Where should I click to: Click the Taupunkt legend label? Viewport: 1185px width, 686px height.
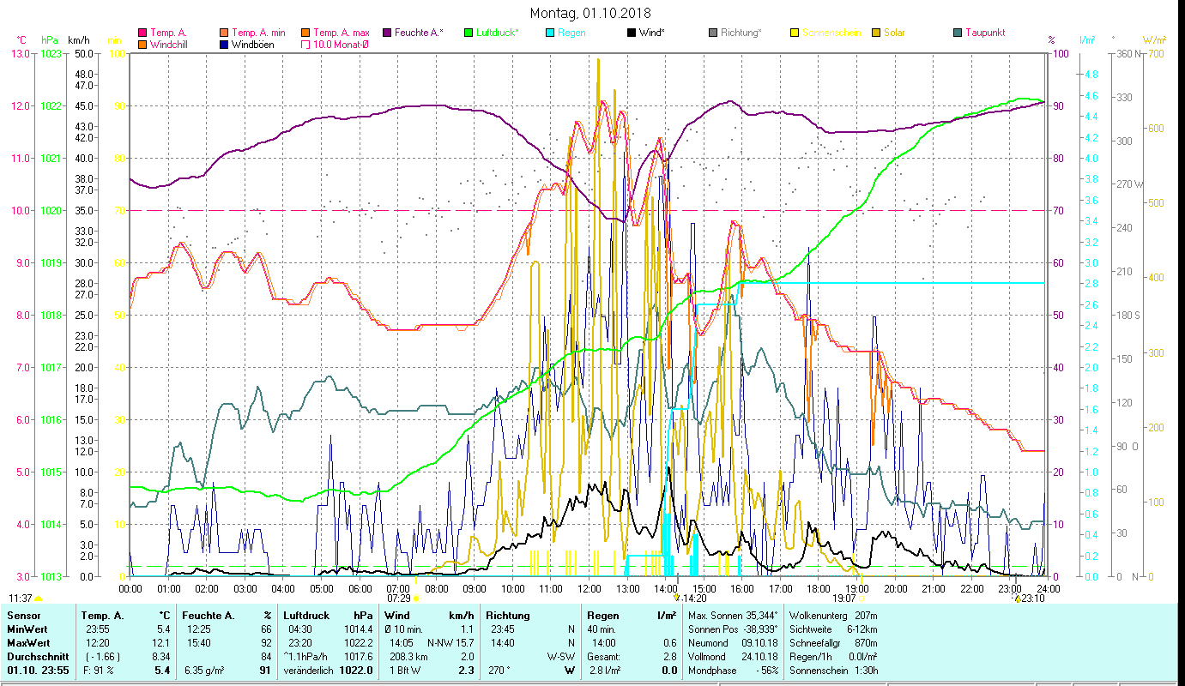point(985,33)
